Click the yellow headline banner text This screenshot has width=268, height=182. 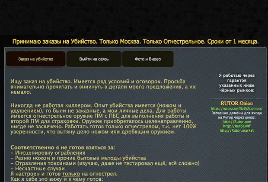pos(135,42)
